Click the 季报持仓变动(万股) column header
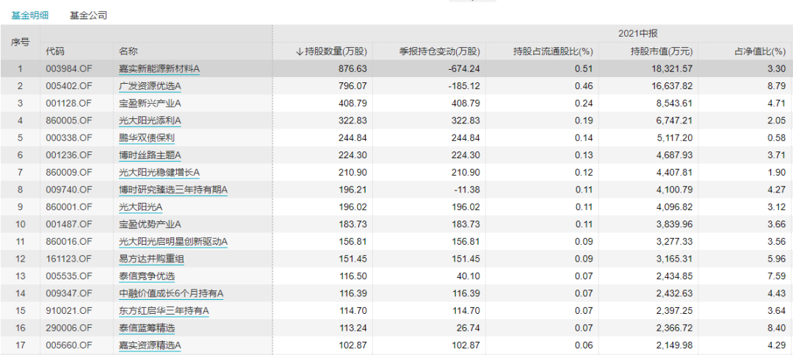 pyautogui.click(x=439, y=51)
